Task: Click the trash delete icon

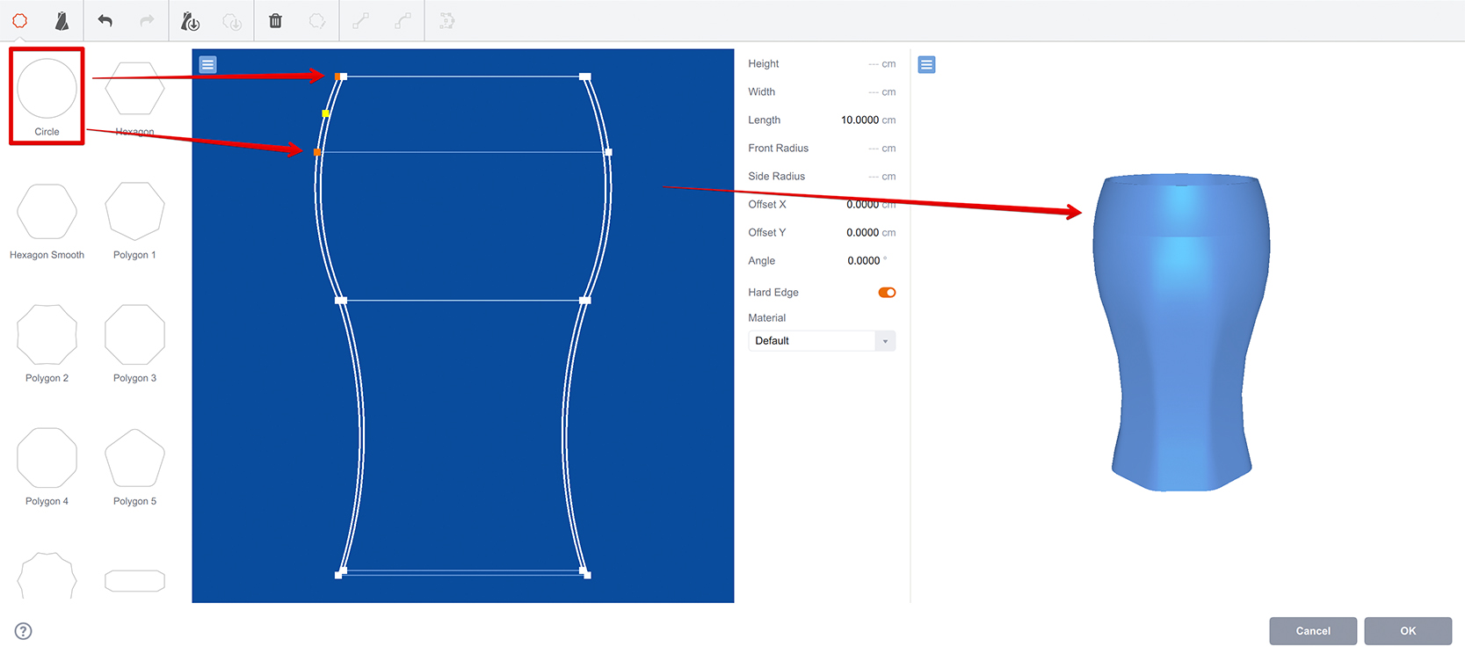Action: (275, 20)
